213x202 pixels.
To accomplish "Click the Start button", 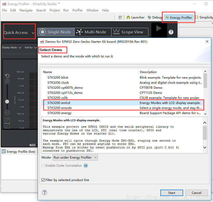I will pyautogui.click(x=172, y=193).
